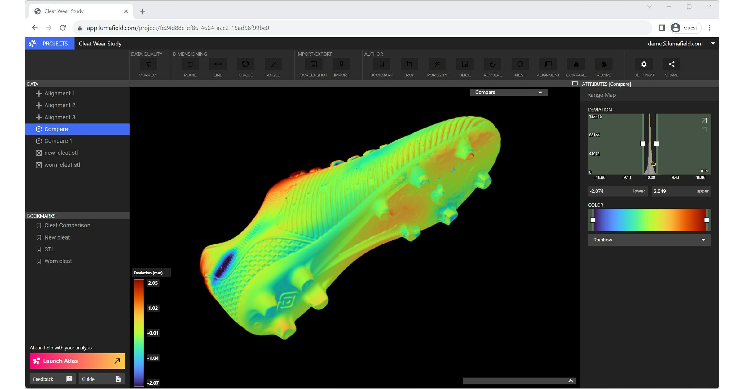Start a new Mesh operation

tap(520, 64)
